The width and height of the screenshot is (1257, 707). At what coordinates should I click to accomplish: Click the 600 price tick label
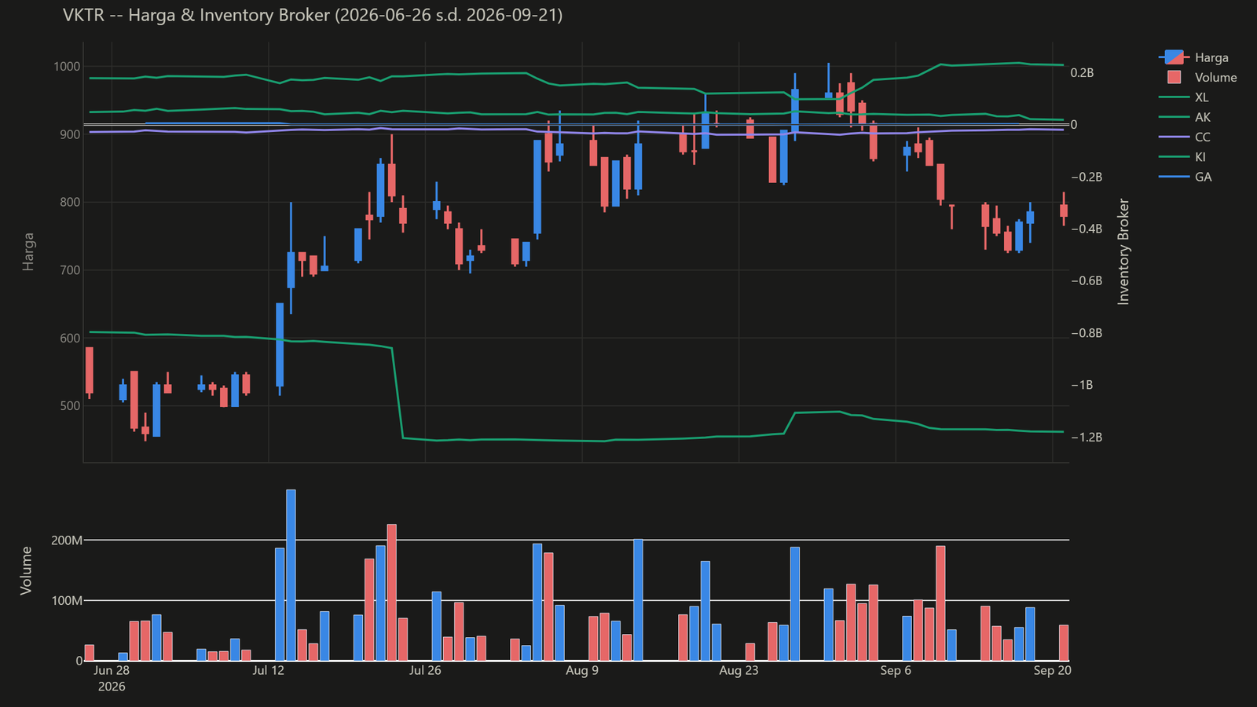pos(70,338)
